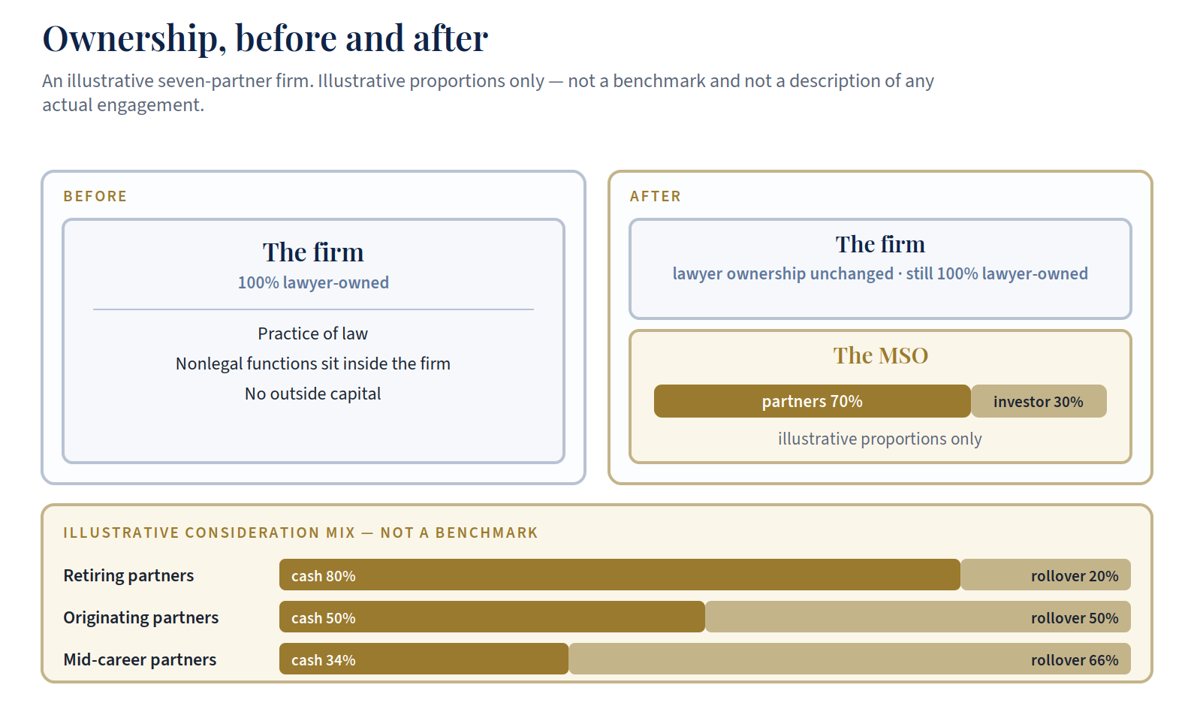Select the 'rollover 66%' bar segment
Viewport: 1194px width, 703px height.
849,659
